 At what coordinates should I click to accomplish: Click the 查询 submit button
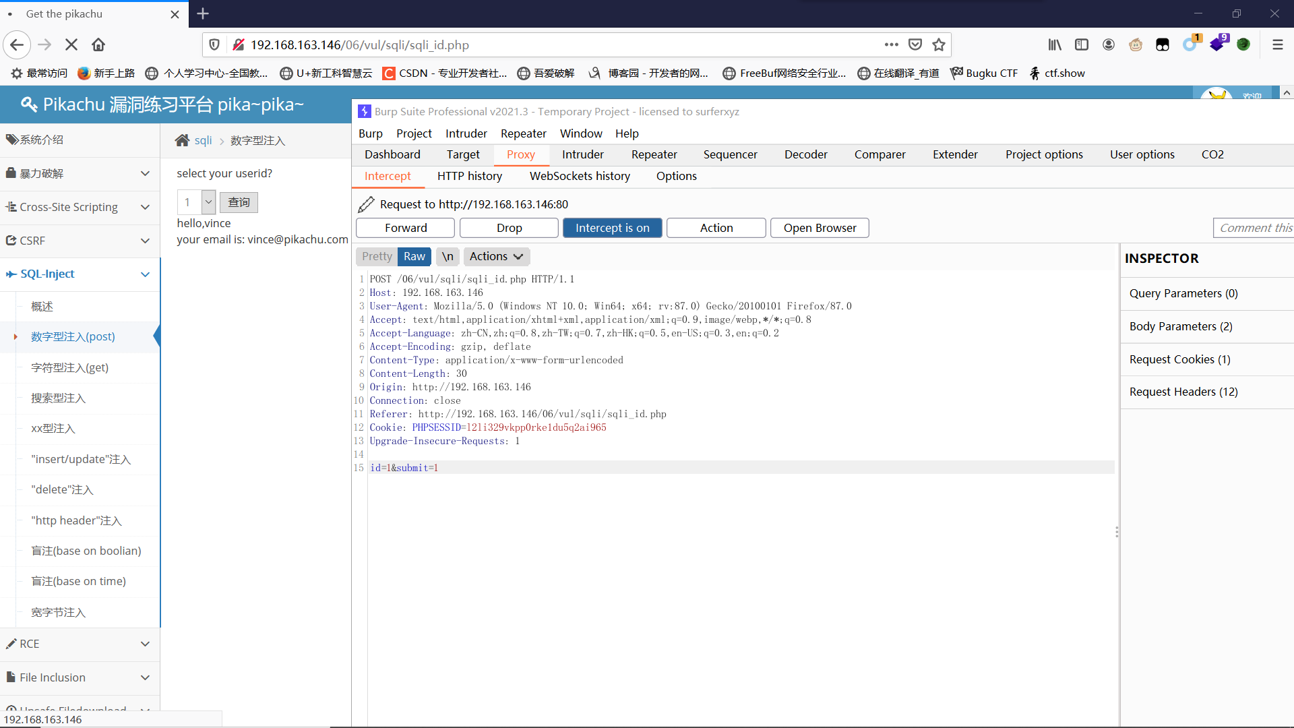click(239, 202)
